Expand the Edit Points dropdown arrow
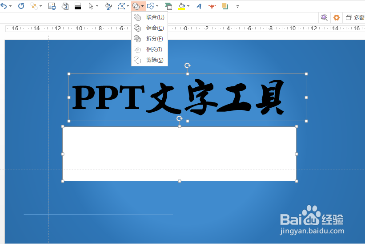 tap(128, 6)
